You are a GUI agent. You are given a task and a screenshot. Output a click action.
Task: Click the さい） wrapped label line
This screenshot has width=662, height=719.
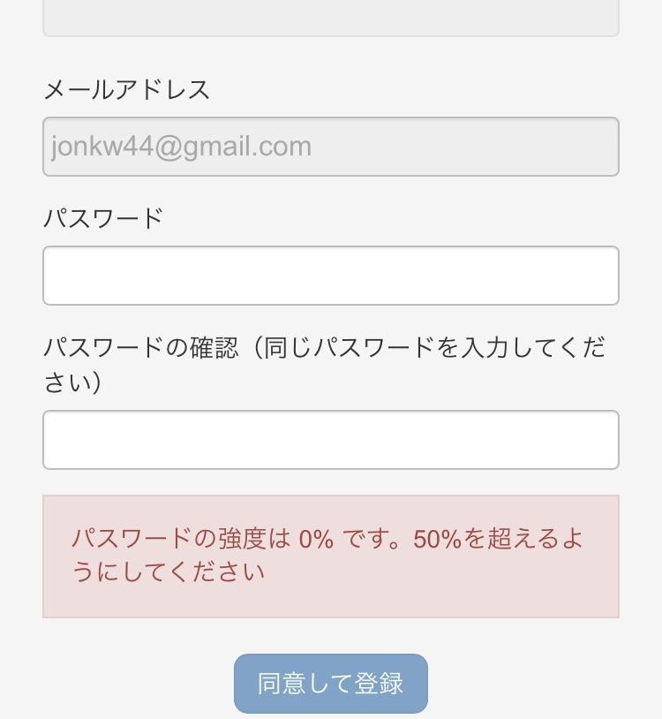(x=73, y=382)
